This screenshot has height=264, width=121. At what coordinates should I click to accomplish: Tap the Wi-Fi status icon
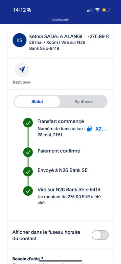tap(97, 10)
